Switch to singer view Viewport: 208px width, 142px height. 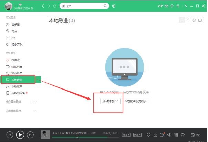[x=188, y=20]
